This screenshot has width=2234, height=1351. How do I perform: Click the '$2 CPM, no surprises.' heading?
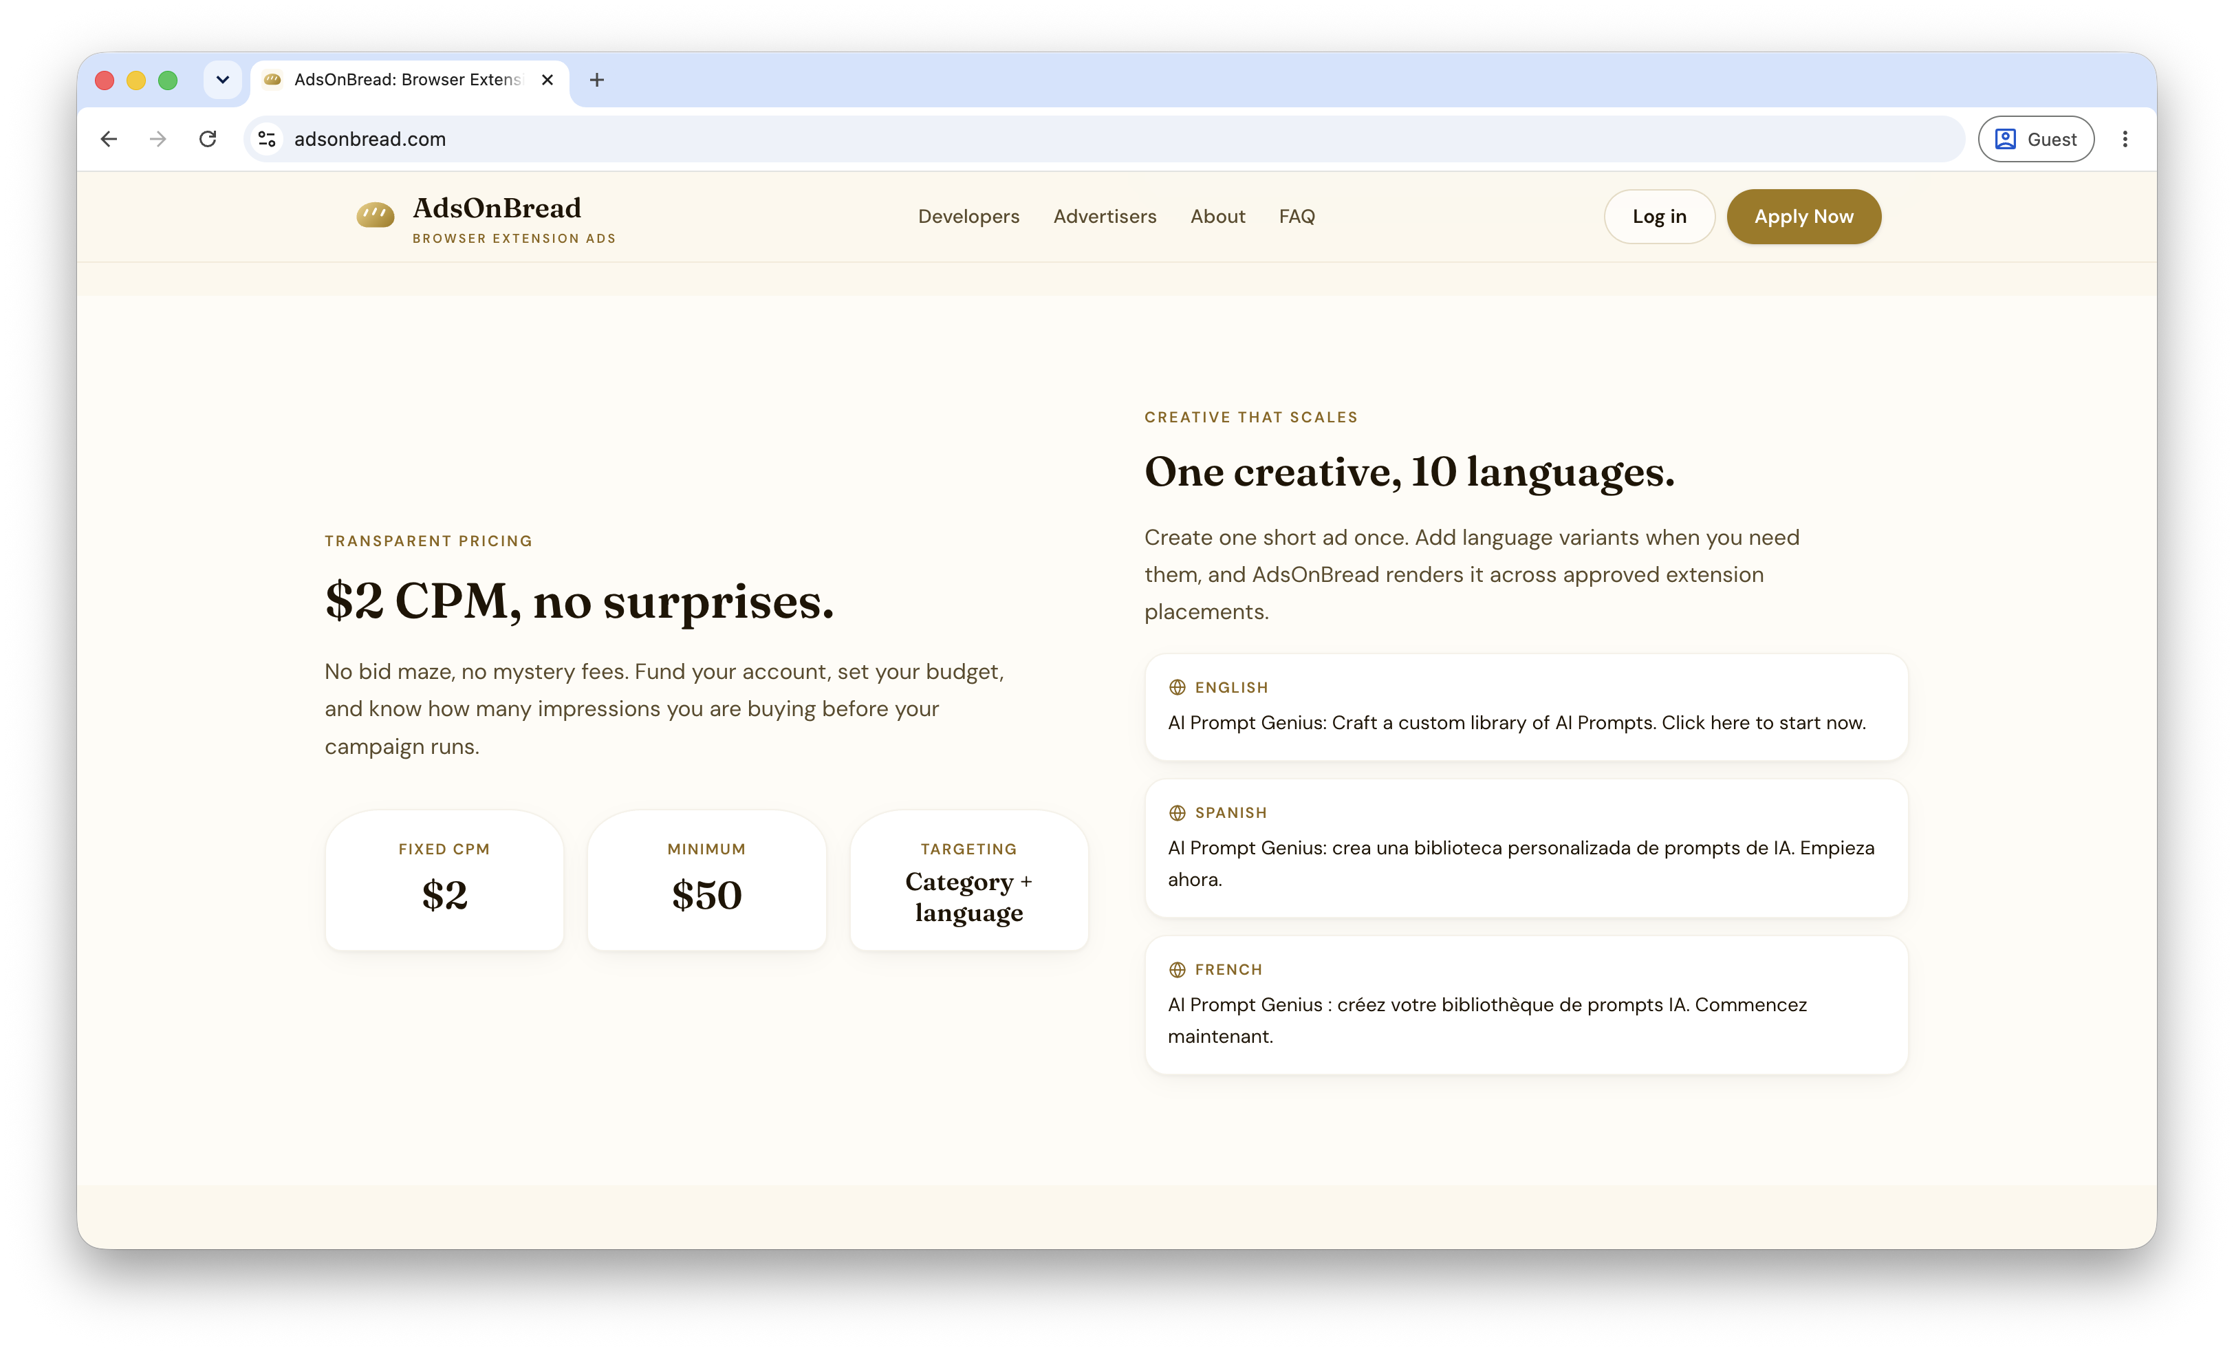[x=579, y=601]
